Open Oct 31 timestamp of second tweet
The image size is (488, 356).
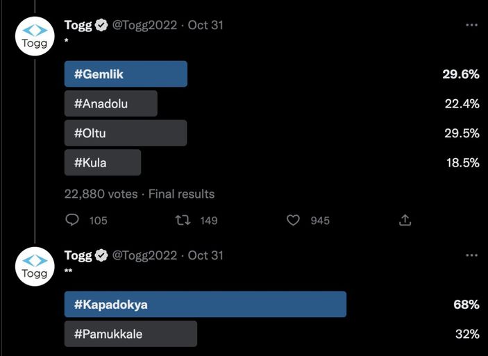(x=205, y=255)
